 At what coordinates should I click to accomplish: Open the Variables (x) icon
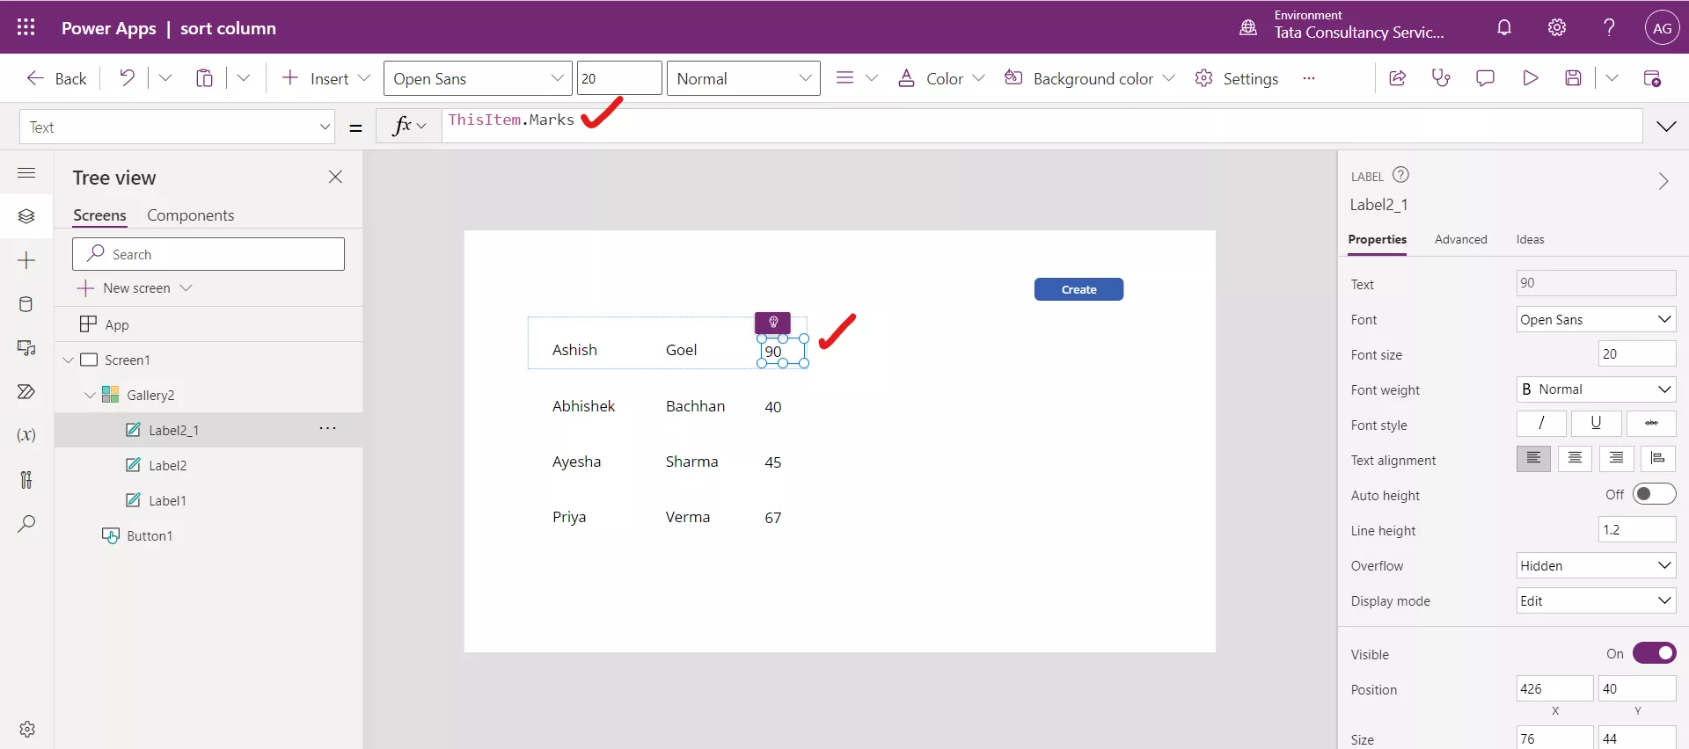[26, 435]
